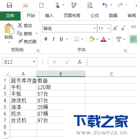Select cell containing 游戏机
This screenshot has width=137, height=139.
pyautogui.click(x=23, y=100)
